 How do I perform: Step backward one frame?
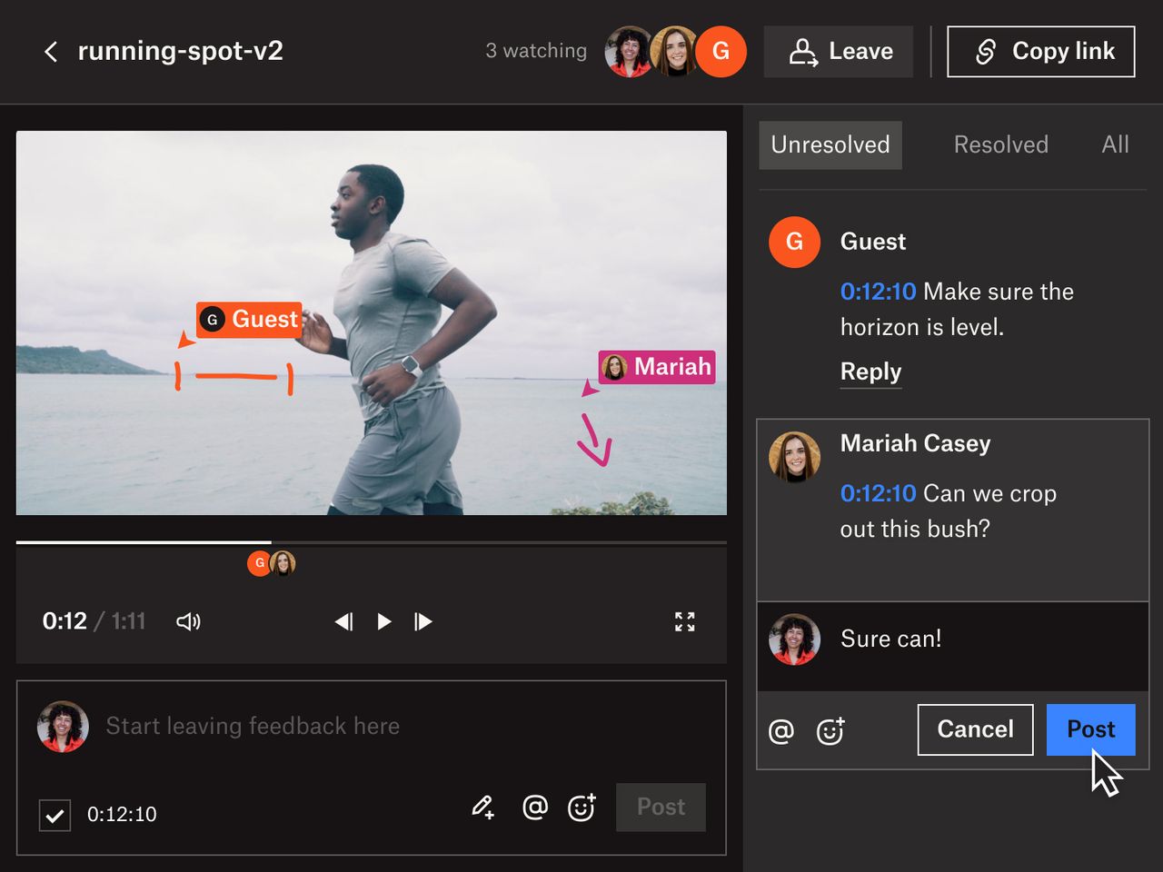pyautogui.click(x=343, y=621)
